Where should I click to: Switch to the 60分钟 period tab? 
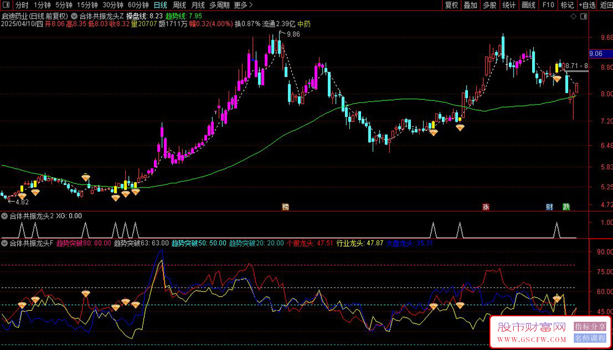click(139, 5)
